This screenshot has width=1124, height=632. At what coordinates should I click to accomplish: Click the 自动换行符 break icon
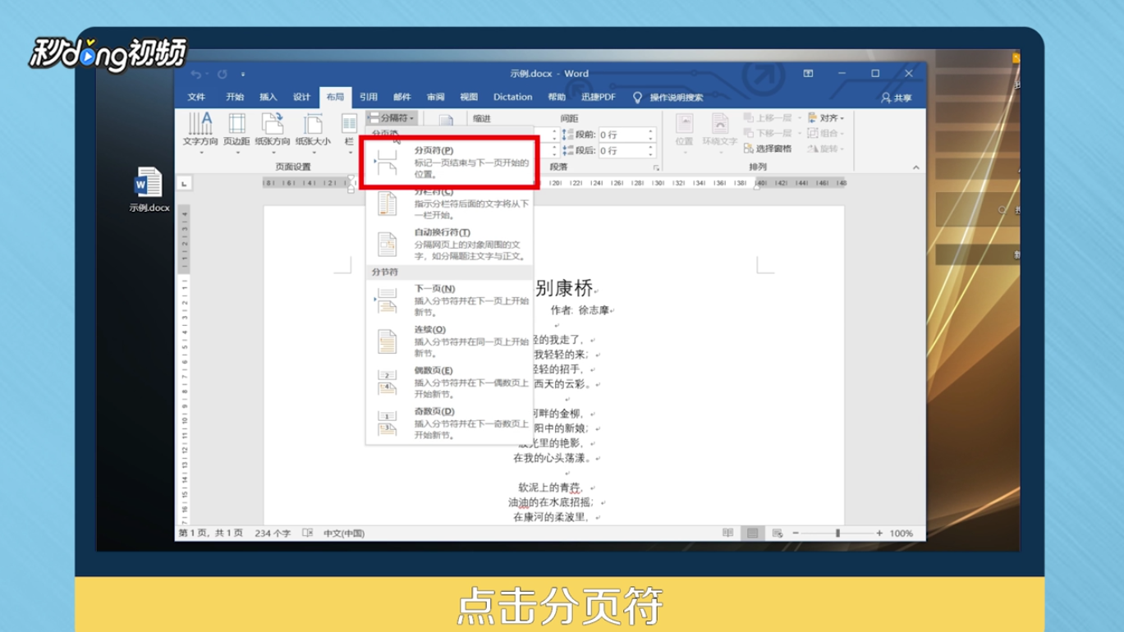[387, 244]
